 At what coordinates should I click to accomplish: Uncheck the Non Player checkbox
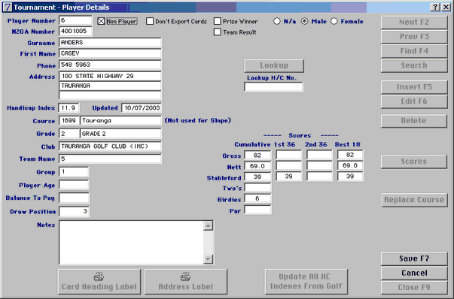click(101, 21)
